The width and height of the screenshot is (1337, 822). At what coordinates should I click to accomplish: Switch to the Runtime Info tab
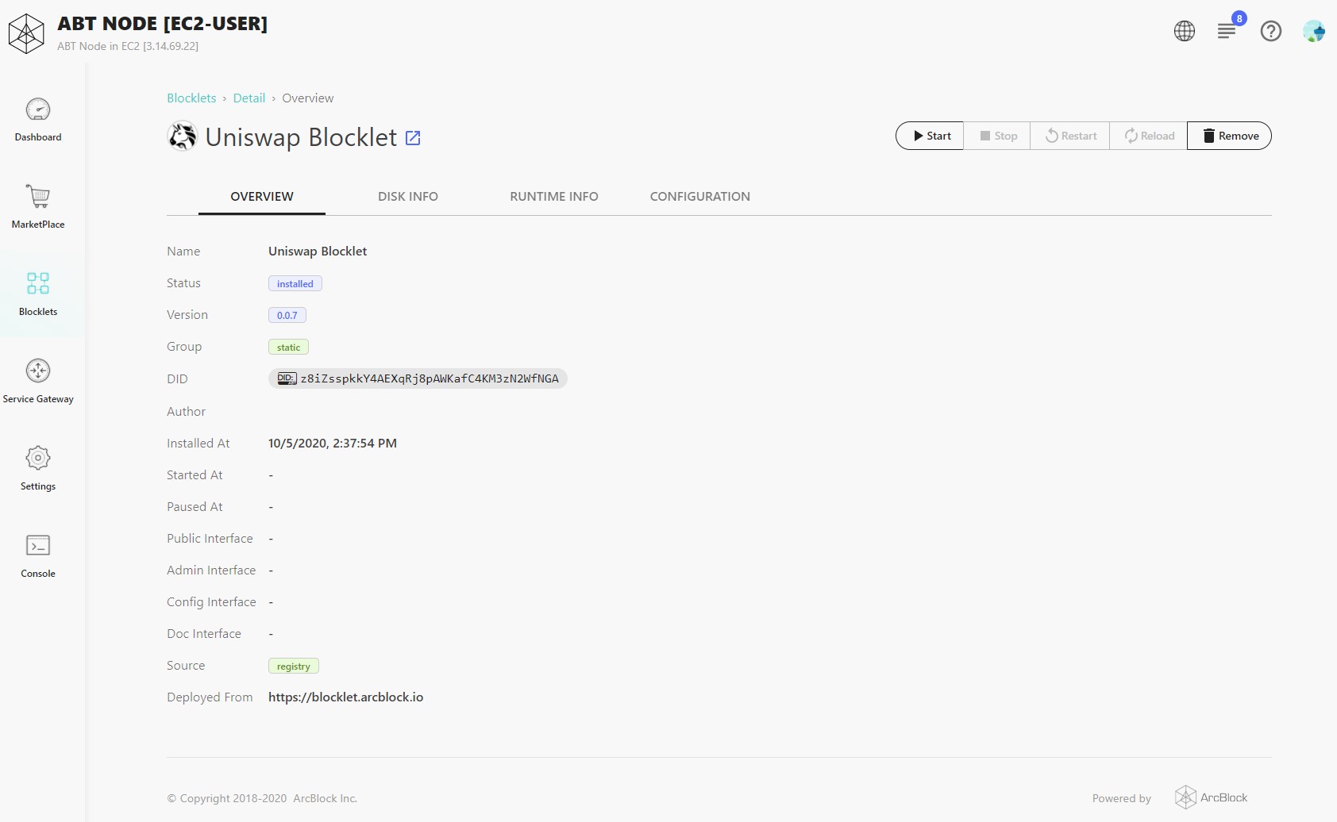(x=553, y=197)
